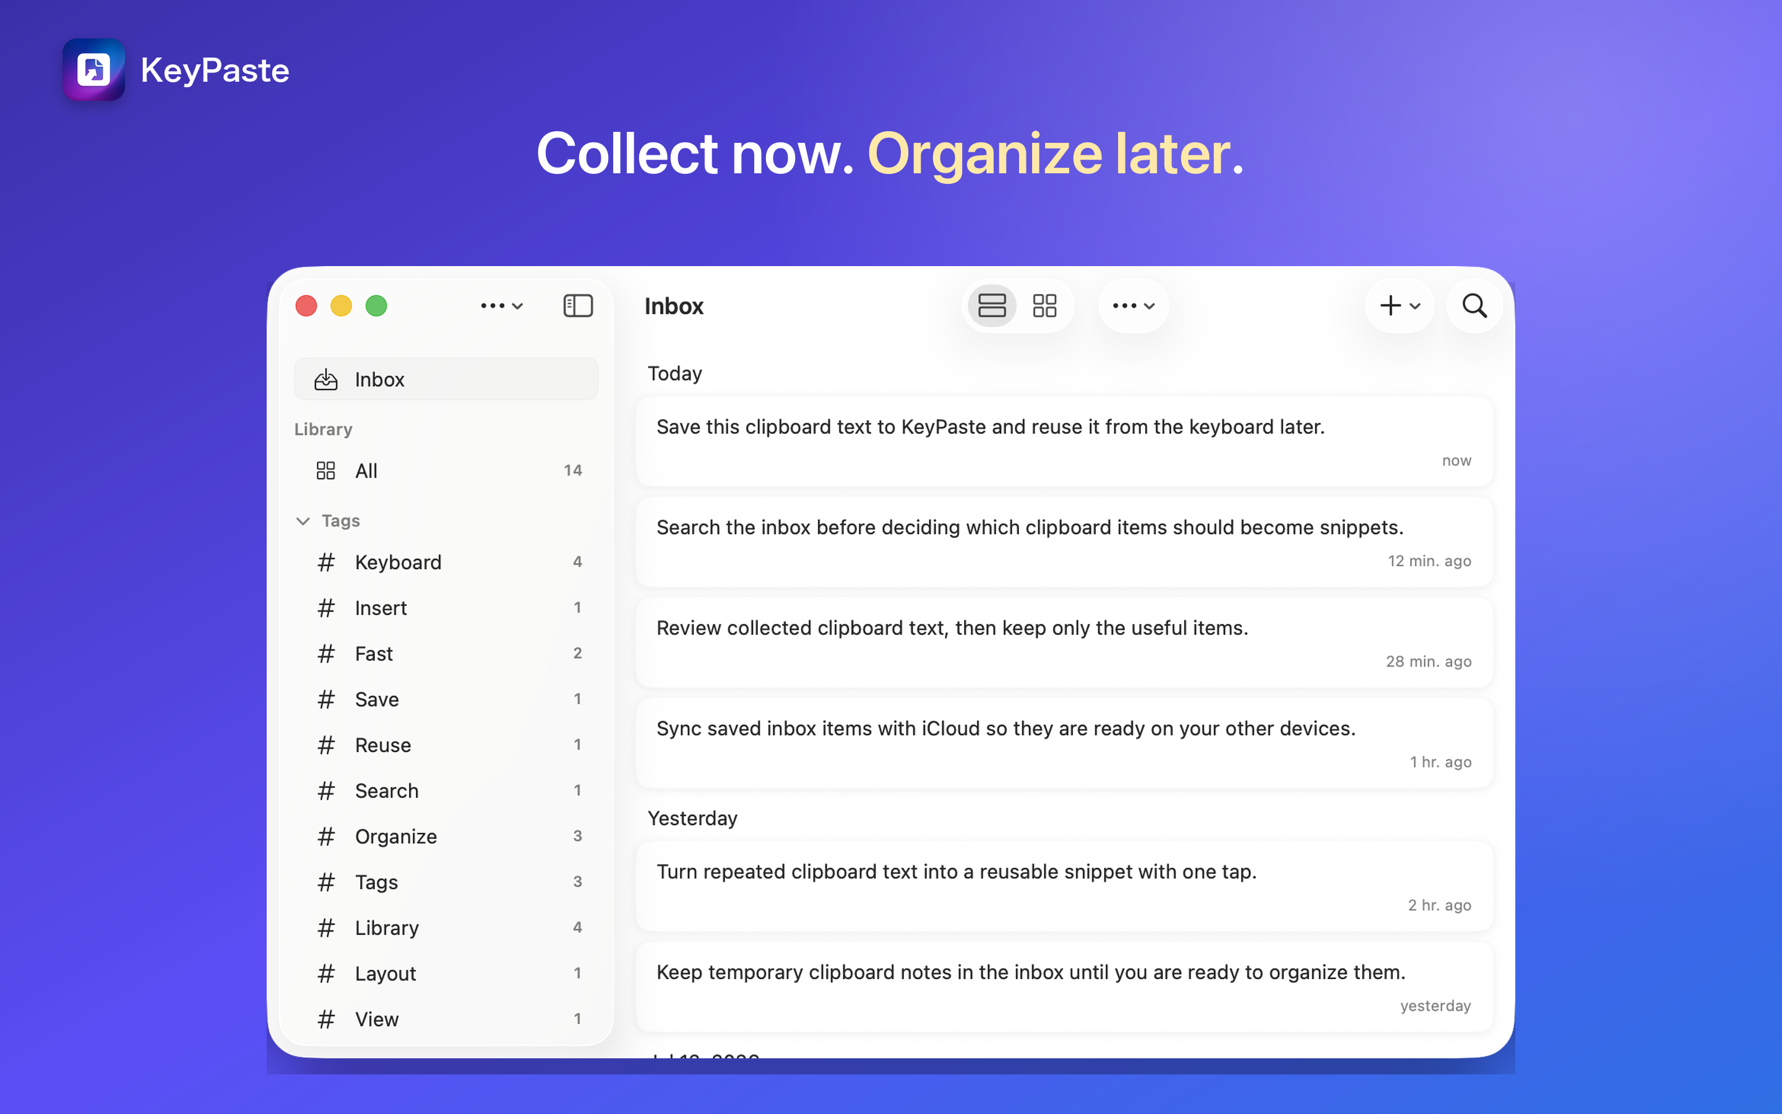Click the 'yesterday' timestamp
This screenshot has width=1782, height=1114.
tap(1435, 1006)
